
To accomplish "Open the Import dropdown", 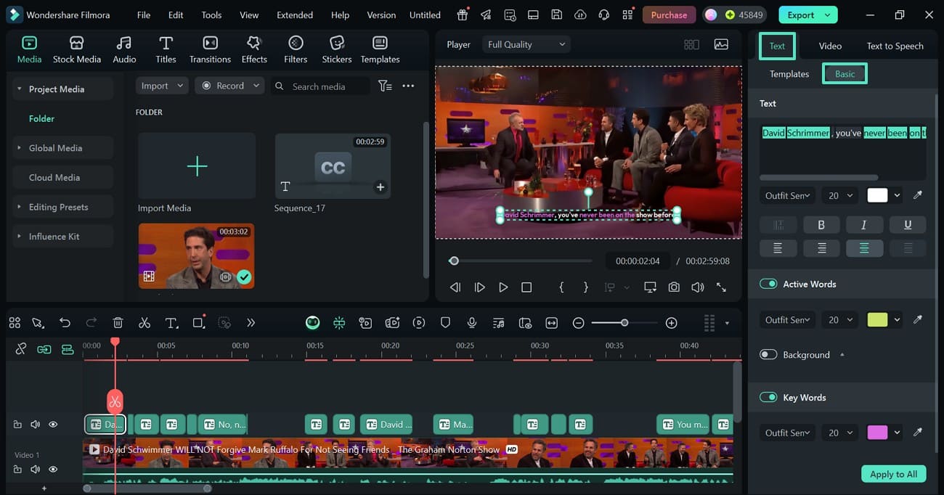I will click(163, 86).
